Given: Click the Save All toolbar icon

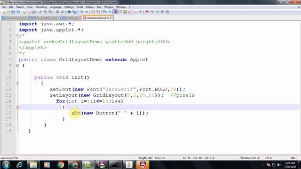Looking at the screenshot, I should point(18,12).
